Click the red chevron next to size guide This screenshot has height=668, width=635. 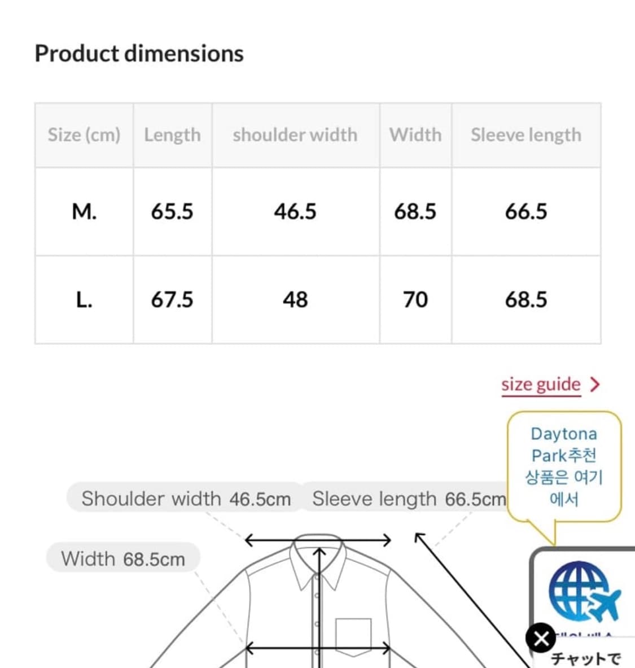tap(594, 385)
